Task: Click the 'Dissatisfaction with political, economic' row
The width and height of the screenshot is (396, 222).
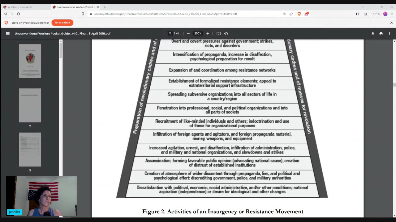Action: click(222, 190)
